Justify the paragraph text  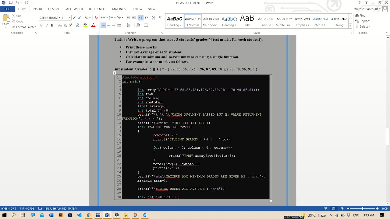pos(119,25)
